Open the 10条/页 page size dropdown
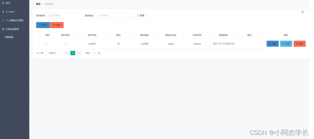Viewport: 314px width, 139px height. click(53, 53)
